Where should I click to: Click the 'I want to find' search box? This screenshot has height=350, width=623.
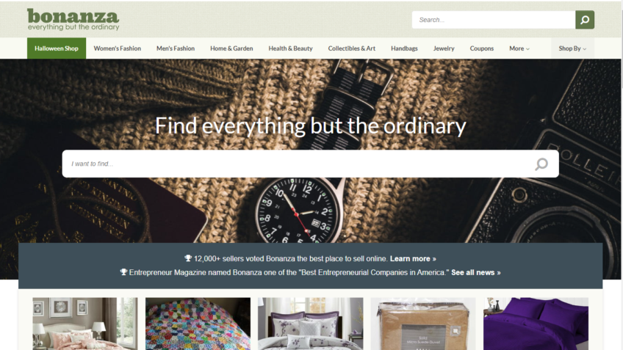coord(310,164)
